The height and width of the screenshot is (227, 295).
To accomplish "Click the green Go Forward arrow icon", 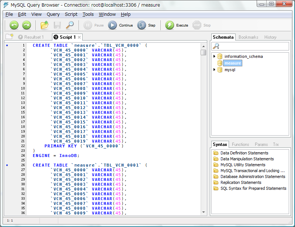I will point(27,25).
